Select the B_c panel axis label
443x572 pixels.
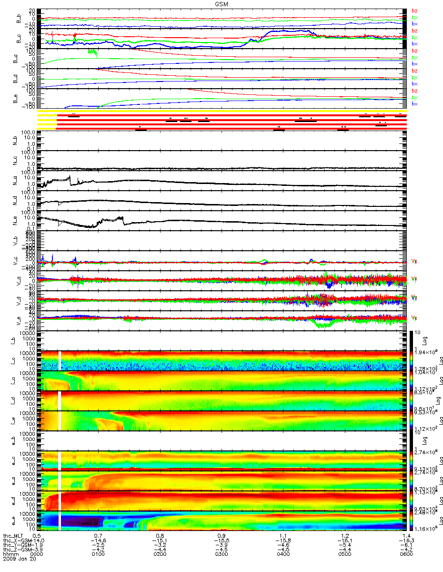pyautogui.click(x=19, y=39)
